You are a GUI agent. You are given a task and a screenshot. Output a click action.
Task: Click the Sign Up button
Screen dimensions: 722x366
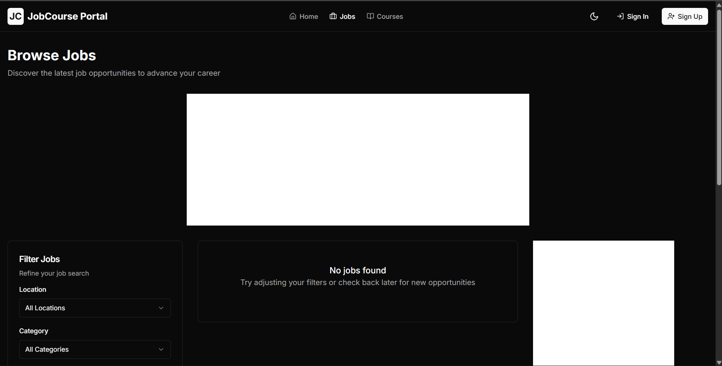tap(685, 16)
